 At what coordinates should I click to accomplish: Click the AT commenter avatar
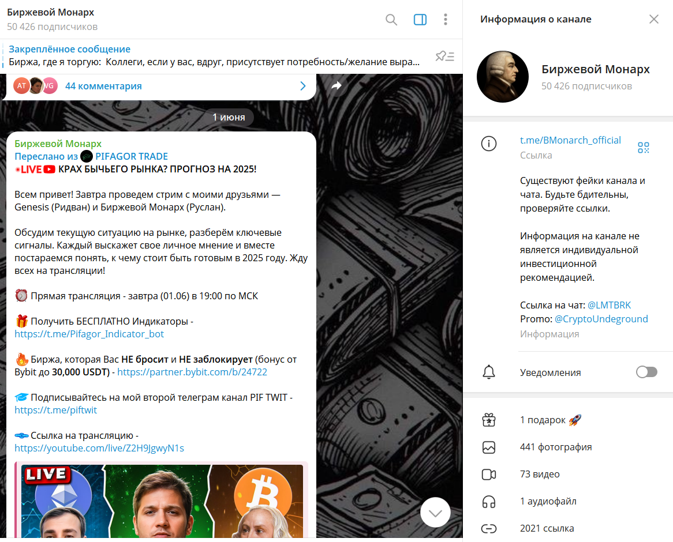click(21, 86)
